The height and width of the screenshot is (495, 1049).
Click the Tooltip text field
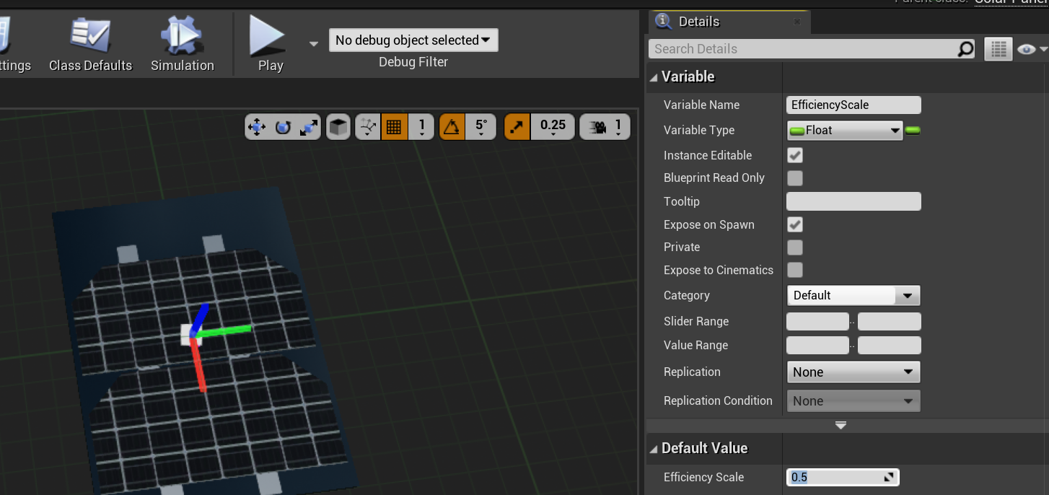click(853, 201)
